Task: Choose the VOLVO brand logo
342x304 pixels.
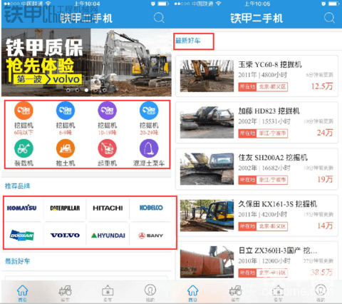Action: click(65, 235)
